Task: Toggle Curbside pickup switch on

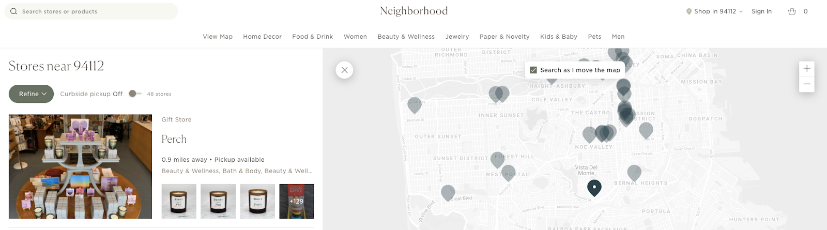Action: 134,94
